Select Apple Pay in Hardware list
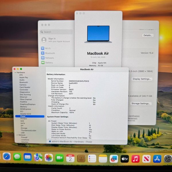This screenshot has height=172, width=172. 24,77
